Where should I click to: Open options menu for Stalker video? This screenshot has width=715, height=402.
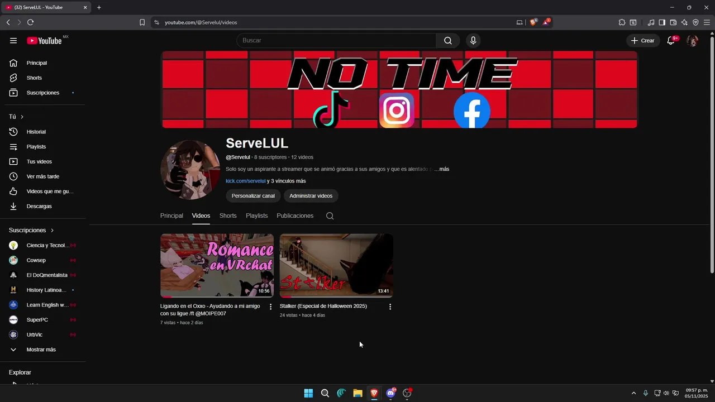point(390,307)
